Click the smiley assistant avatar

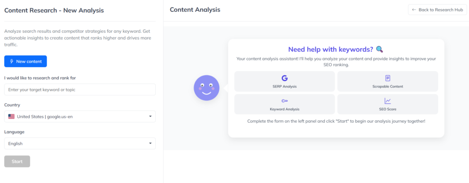pos(207,88)
